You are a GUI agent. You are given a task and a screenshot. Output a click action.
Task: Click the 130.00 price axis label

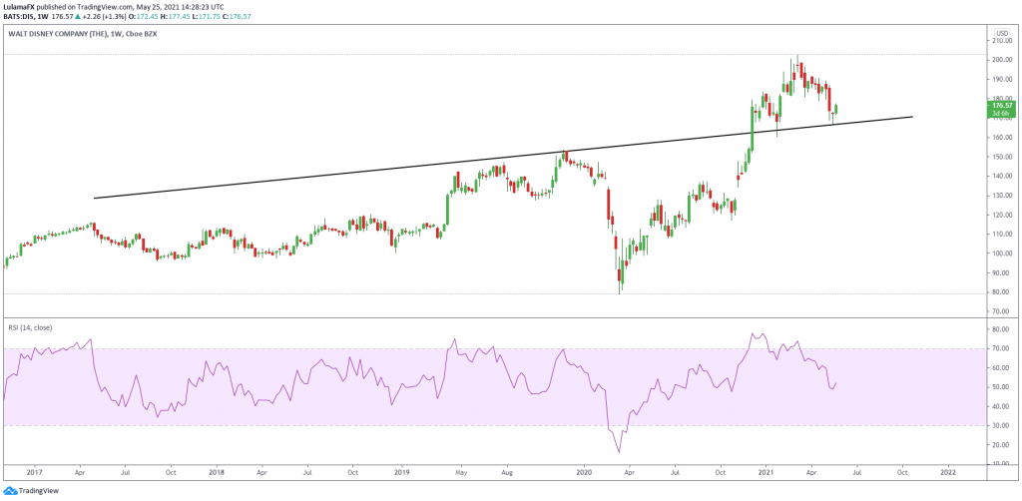tap(1000, 196)
